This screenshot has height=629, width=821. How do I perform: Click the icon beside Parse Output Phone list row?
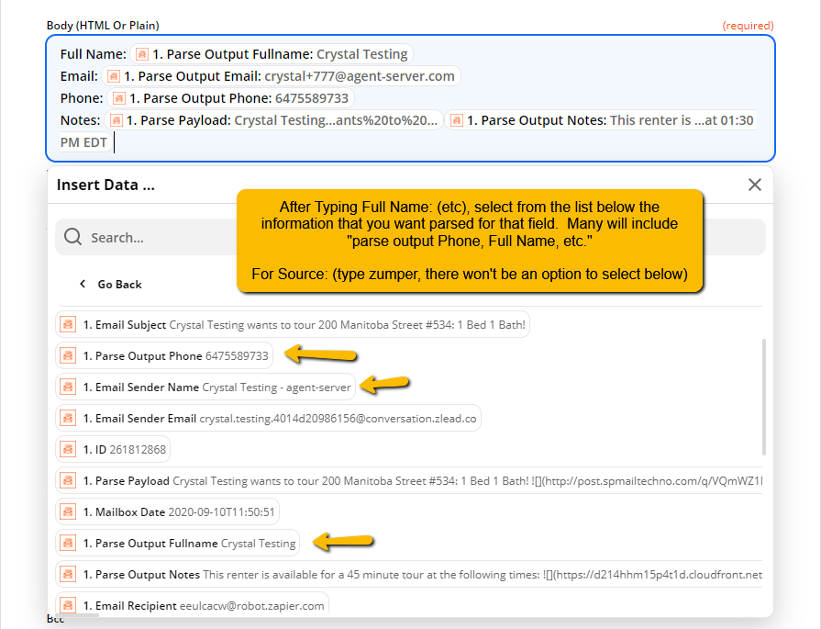coord(68,356)
